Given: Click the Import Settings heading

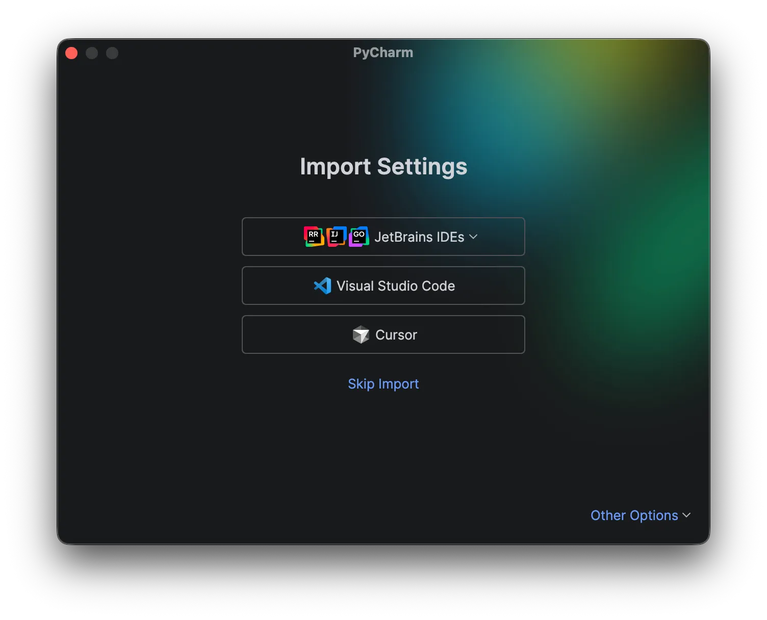Looking at the screenshot, I should [383, 167].
